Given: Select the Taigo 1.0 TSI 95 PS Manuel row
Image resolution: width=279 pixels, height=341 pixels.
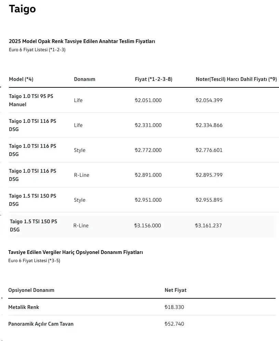Looking at the screenshot, I should coord(144,100).
